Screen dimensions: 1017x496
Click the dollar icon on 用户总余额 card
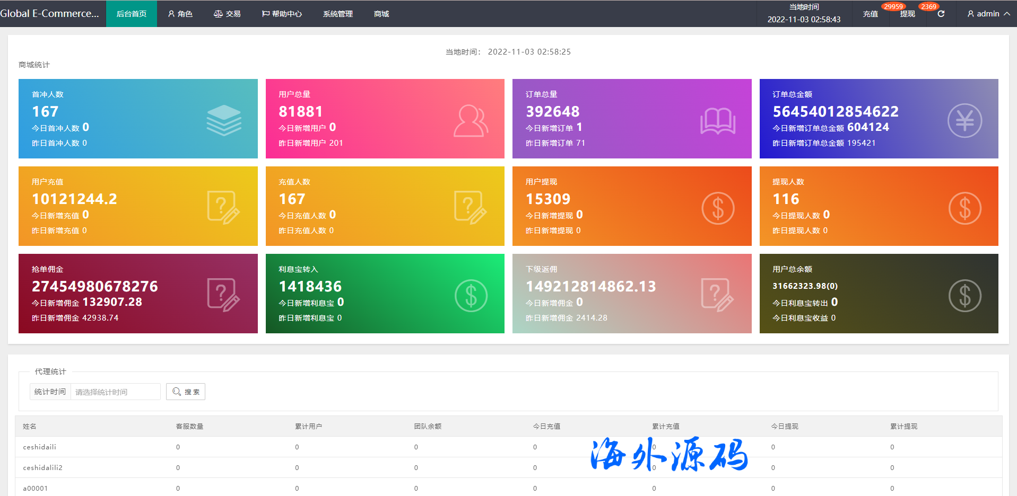tap(964, 296)
